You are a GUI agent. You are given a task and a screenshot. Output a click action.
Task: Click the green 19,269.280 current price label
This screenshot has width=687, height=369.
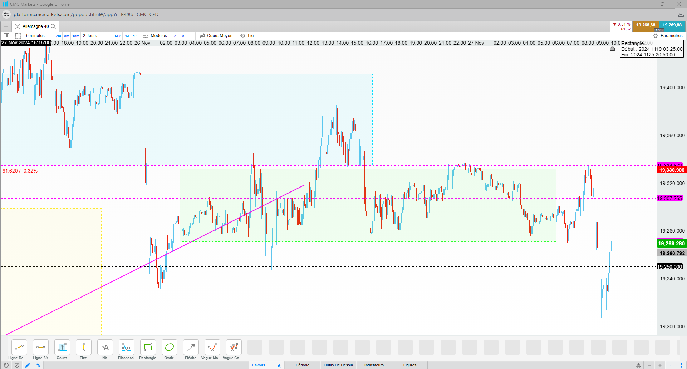tap(672, 244)
